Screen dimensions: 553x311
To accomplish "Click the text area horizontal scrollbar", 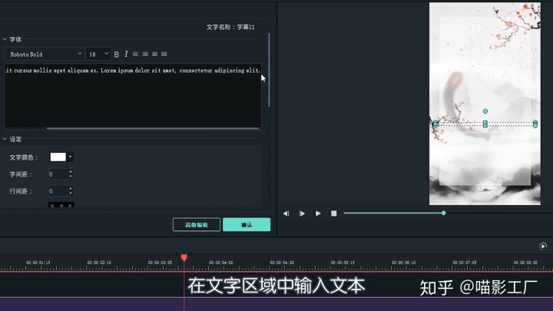I will 153,128.
